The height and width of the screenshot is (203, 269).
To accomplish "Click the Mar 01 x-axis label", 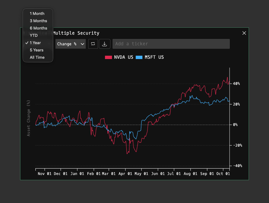I will [x=109, y=174].
